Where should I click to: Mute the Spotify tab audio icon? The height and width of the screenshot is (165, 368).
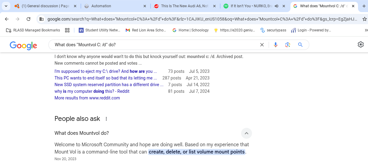pos(277,6)
